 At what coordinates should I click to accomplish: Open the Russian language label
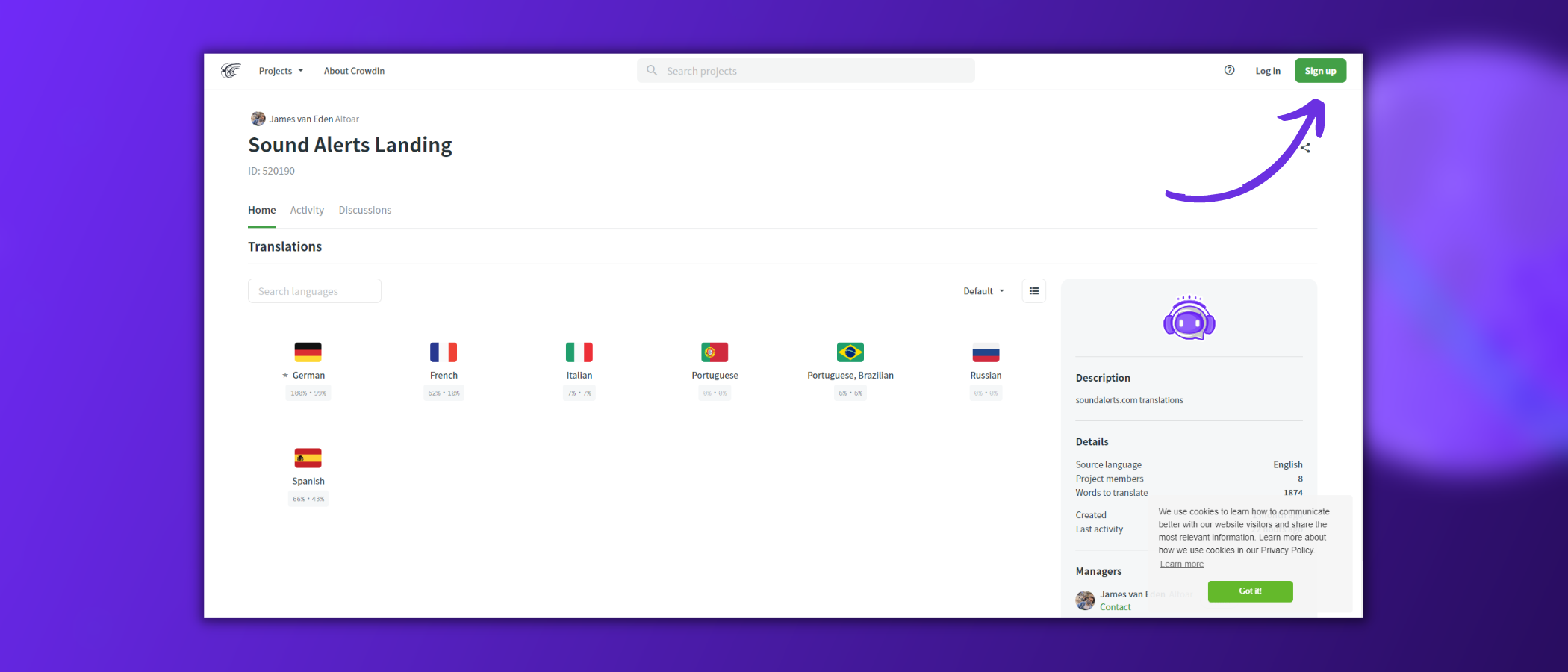[986, 376]
